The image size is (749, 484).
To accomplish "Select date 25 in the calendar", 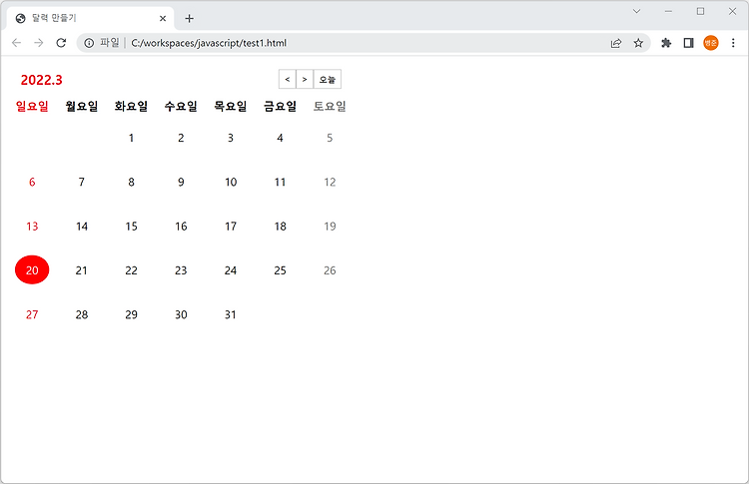I will (281, 270).
